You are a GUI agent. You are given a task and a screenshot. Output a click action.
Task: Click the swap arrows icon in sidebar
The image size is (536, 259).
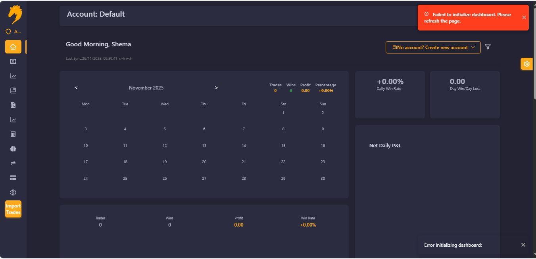pyautogui.click(x=13, y=163)
